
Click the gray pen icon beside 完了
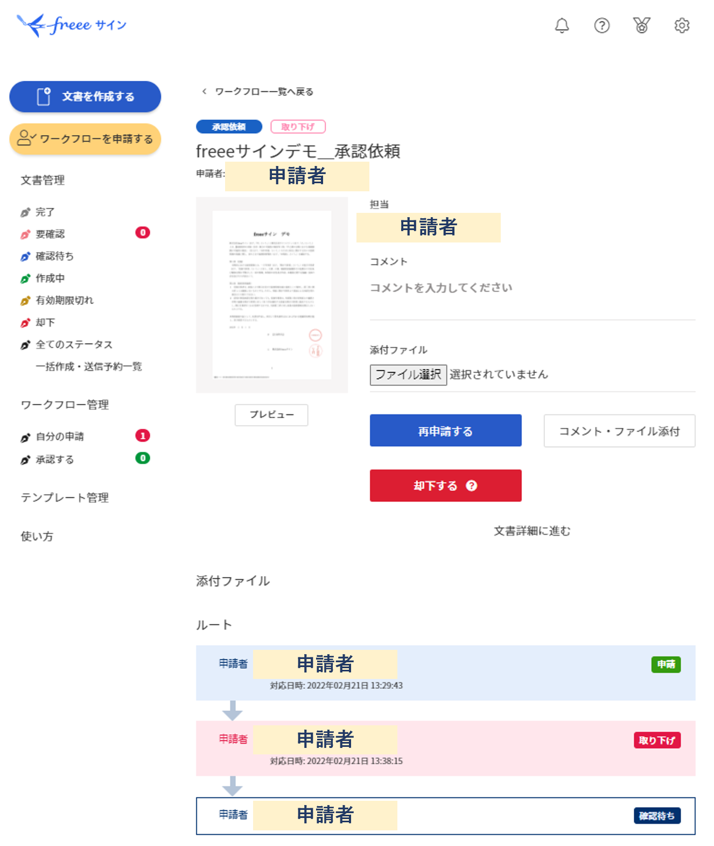pos(25,212)
